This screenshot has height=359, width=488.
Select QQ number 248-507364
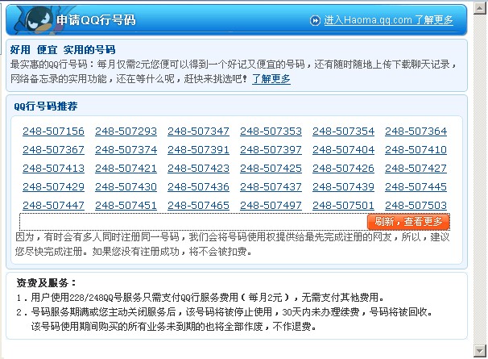[x=416, y=131]
